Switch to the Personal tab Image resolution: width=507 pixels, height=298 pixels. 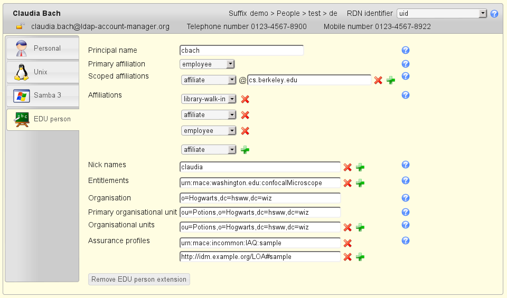pos(42,49)
